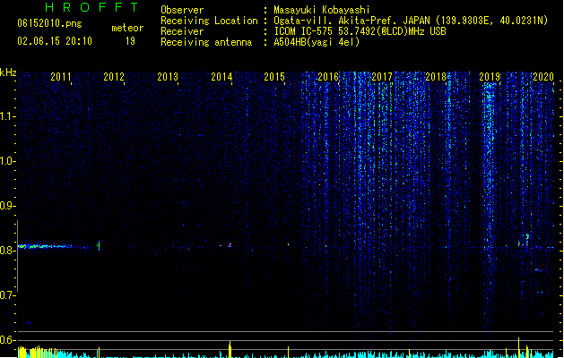Click the 0.7 kHz axis label
The height and width of the screenshot is (358, 564).
(x=7, y=295)
